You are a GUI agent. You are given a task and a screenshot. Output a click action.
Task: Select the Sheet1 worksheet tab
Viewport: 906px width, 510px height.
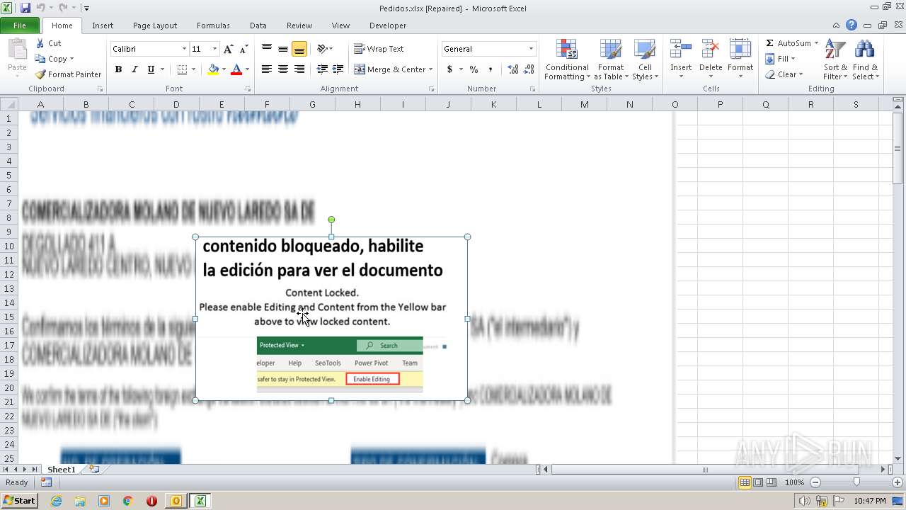[x=62, y=470]
